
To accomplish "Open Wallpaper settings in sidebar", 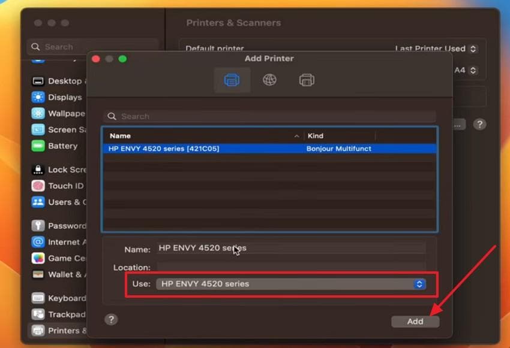I will point(59,113).
